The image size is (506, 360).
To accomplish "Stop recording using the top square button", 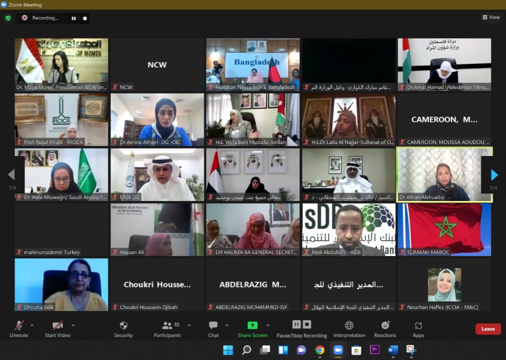I will coord(85,18).
